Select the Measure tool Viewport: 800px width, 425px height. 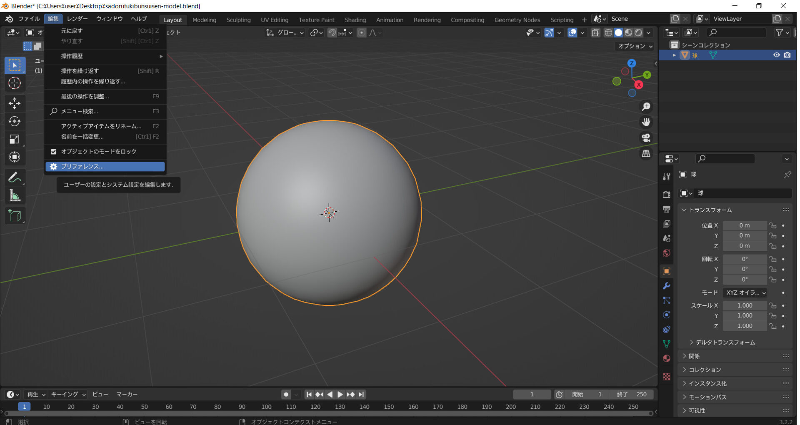coord(15,195)
